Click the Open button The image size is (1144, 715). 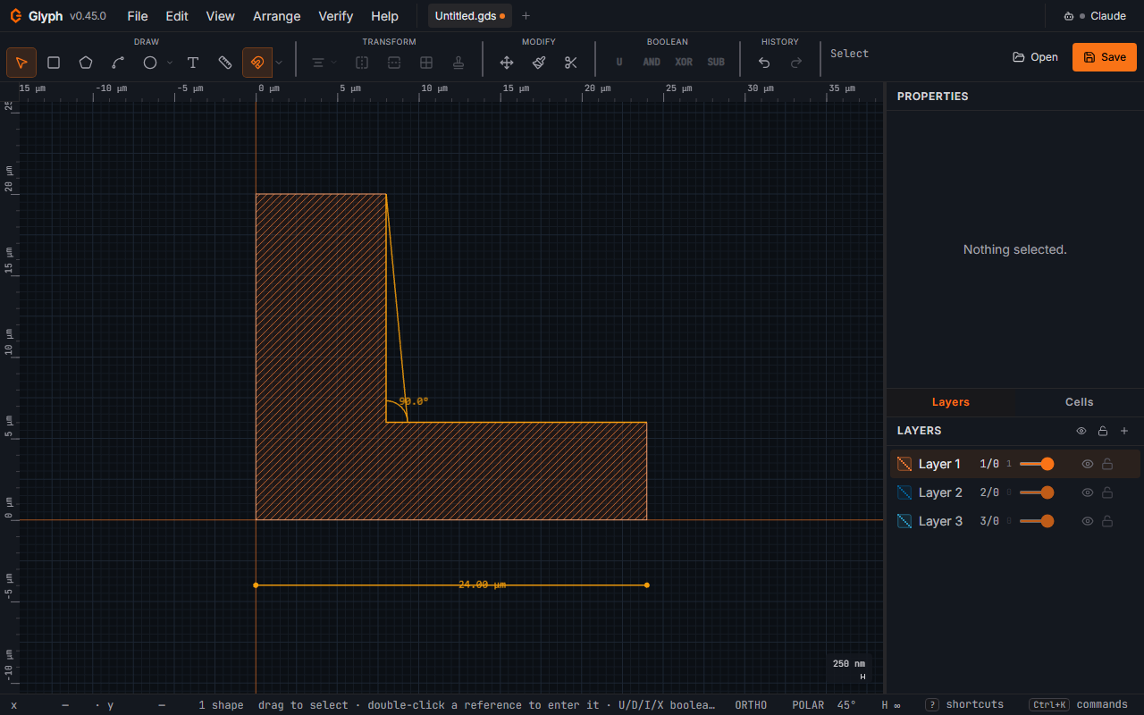point(1035,56)
